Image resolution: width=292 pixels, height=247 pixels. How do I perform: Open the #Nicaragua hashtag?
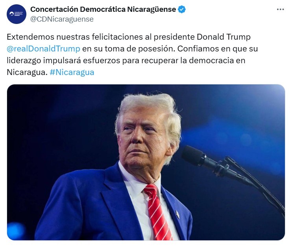pos(72,72)
